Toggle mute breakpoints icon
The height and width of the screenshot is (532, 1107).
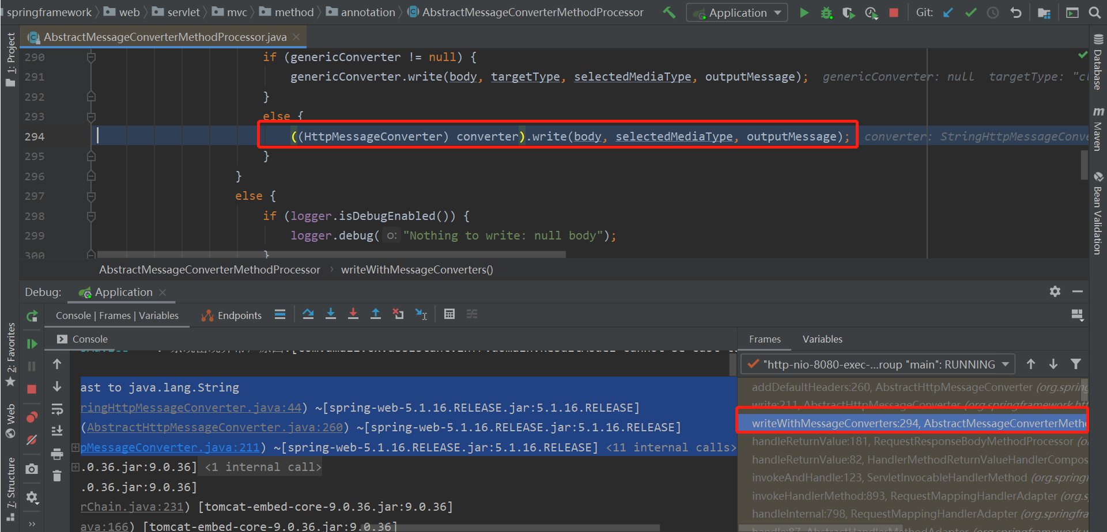32,440
